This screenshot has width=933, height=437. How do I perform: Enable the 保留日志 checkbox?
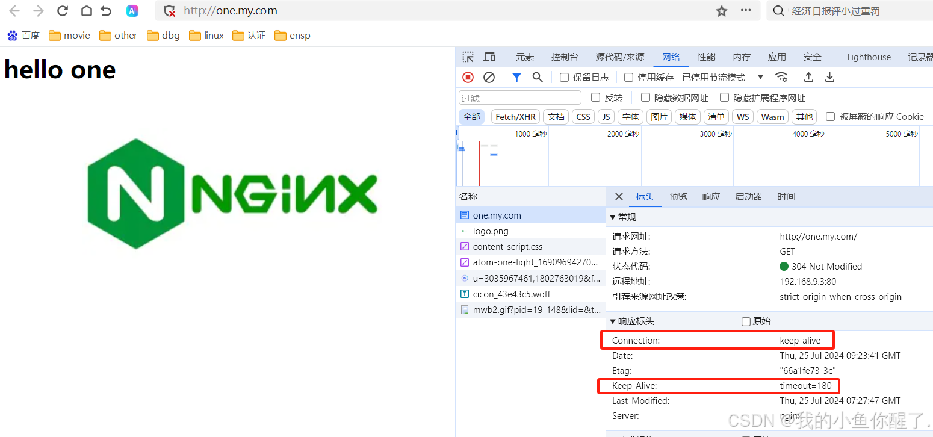tap(564, 77)
